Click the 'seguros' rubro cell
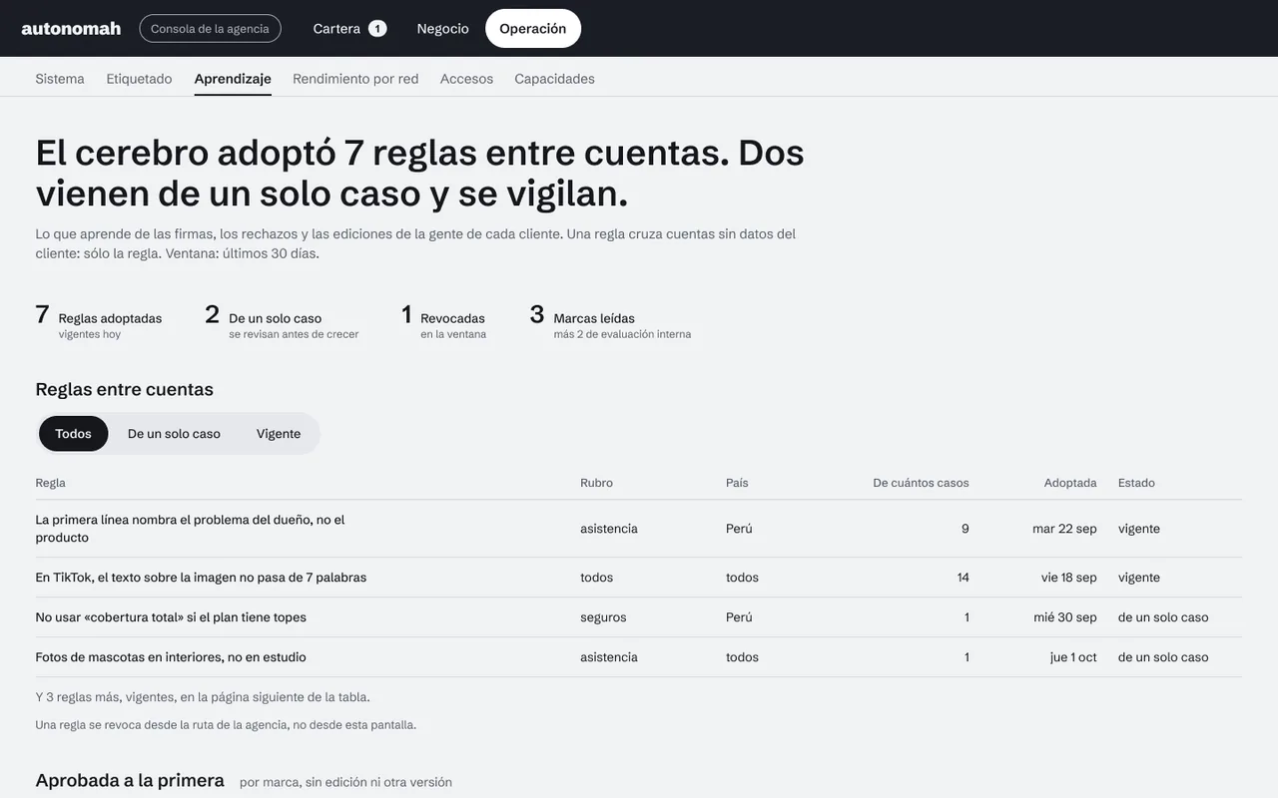 [603, 617]
